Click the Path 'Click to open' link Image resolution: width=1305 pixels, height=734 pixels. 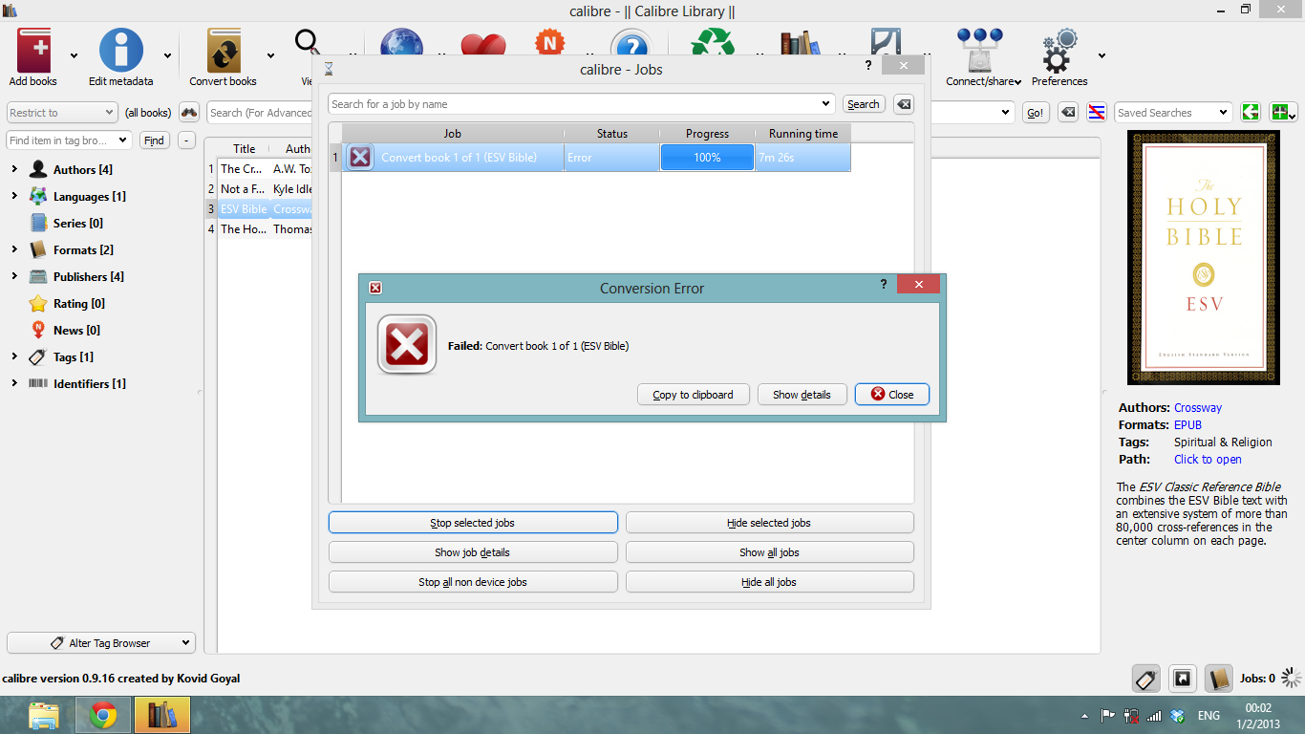click(x=1208, y=460)
